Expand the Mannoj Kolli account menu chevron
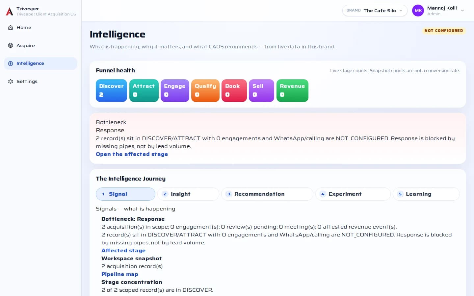The image size is (474, 296). click(462, 11)
